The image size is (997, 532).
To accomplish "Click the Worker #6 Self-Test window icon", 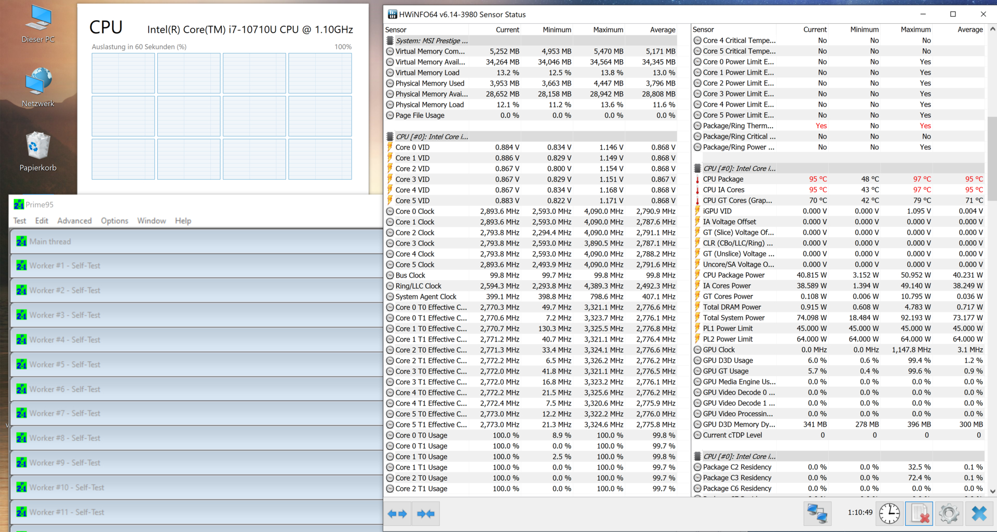I will 21,389.
